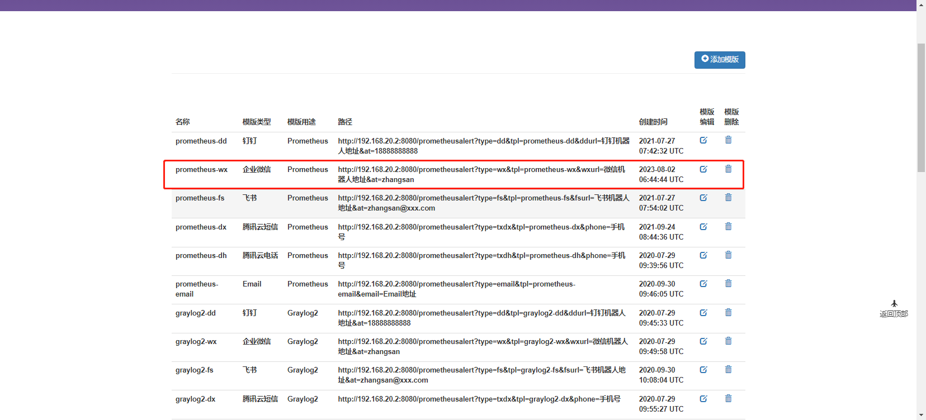Screen dimensions: 926x420
Task: Edit the graylog2-fs template
Action: pyautogui.click(x=703, y=369)
